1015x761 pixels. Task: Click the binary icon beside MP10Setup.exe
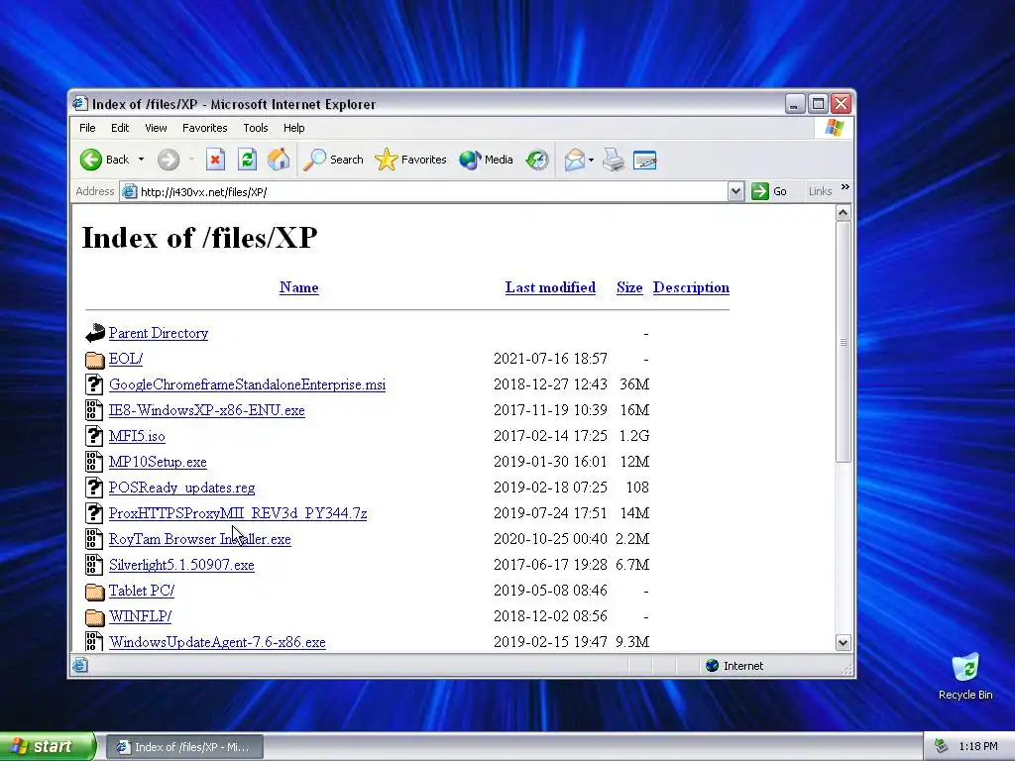94,462
